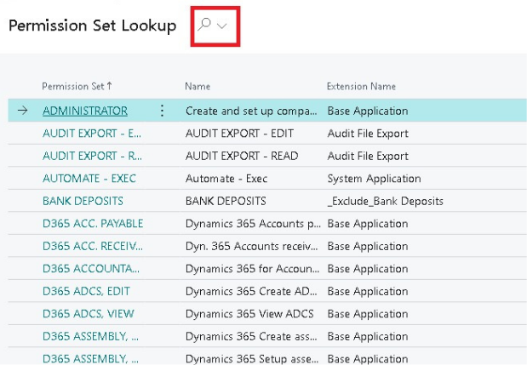Image resolution: width=527 pixels, height=365 pixels.
Task: Click the Extension Name column header
Action: 361,86
